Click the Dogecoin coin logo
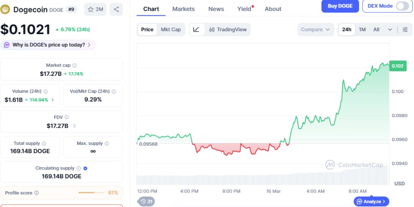Screen dimensions: 414x207 [x=5, y=9]
